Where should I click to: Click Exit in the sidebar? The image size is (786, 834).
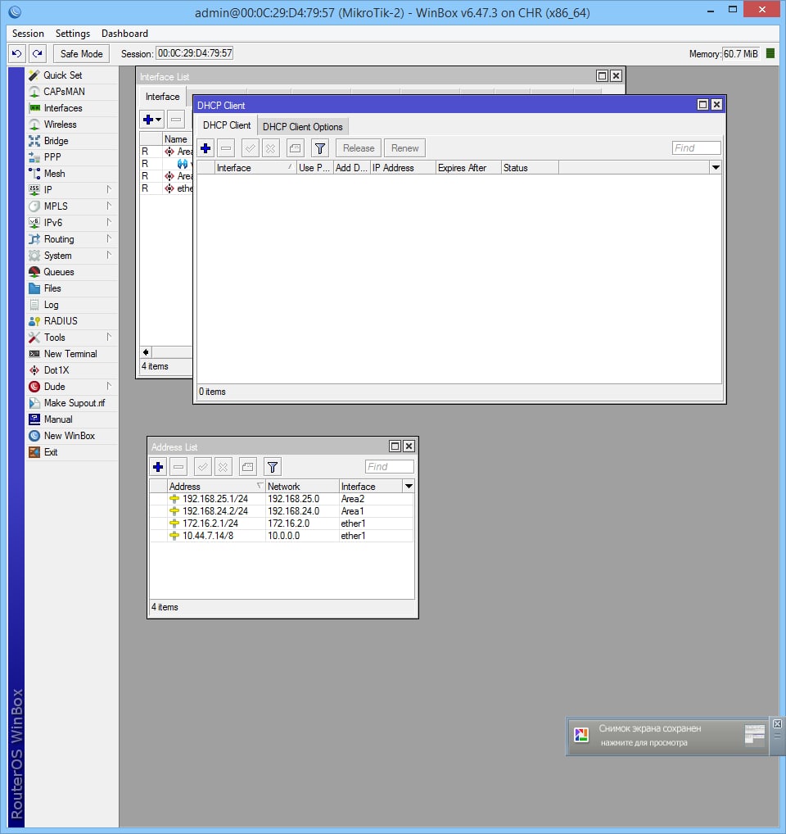coord(72,452)
